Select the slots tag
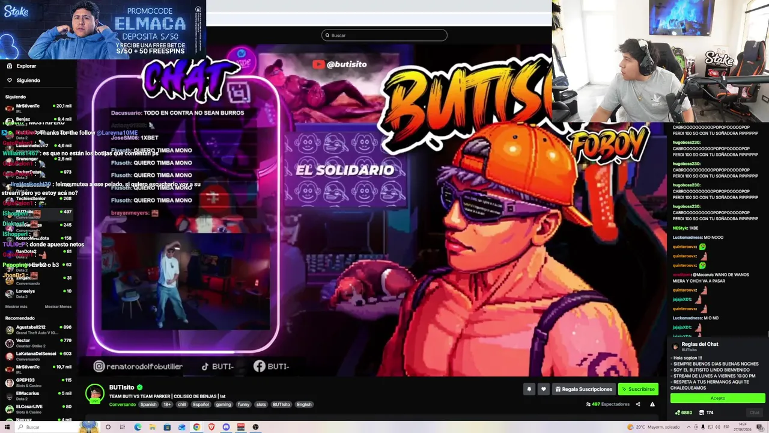This screenshot has height=433, width=769. [x=261, y=405]
